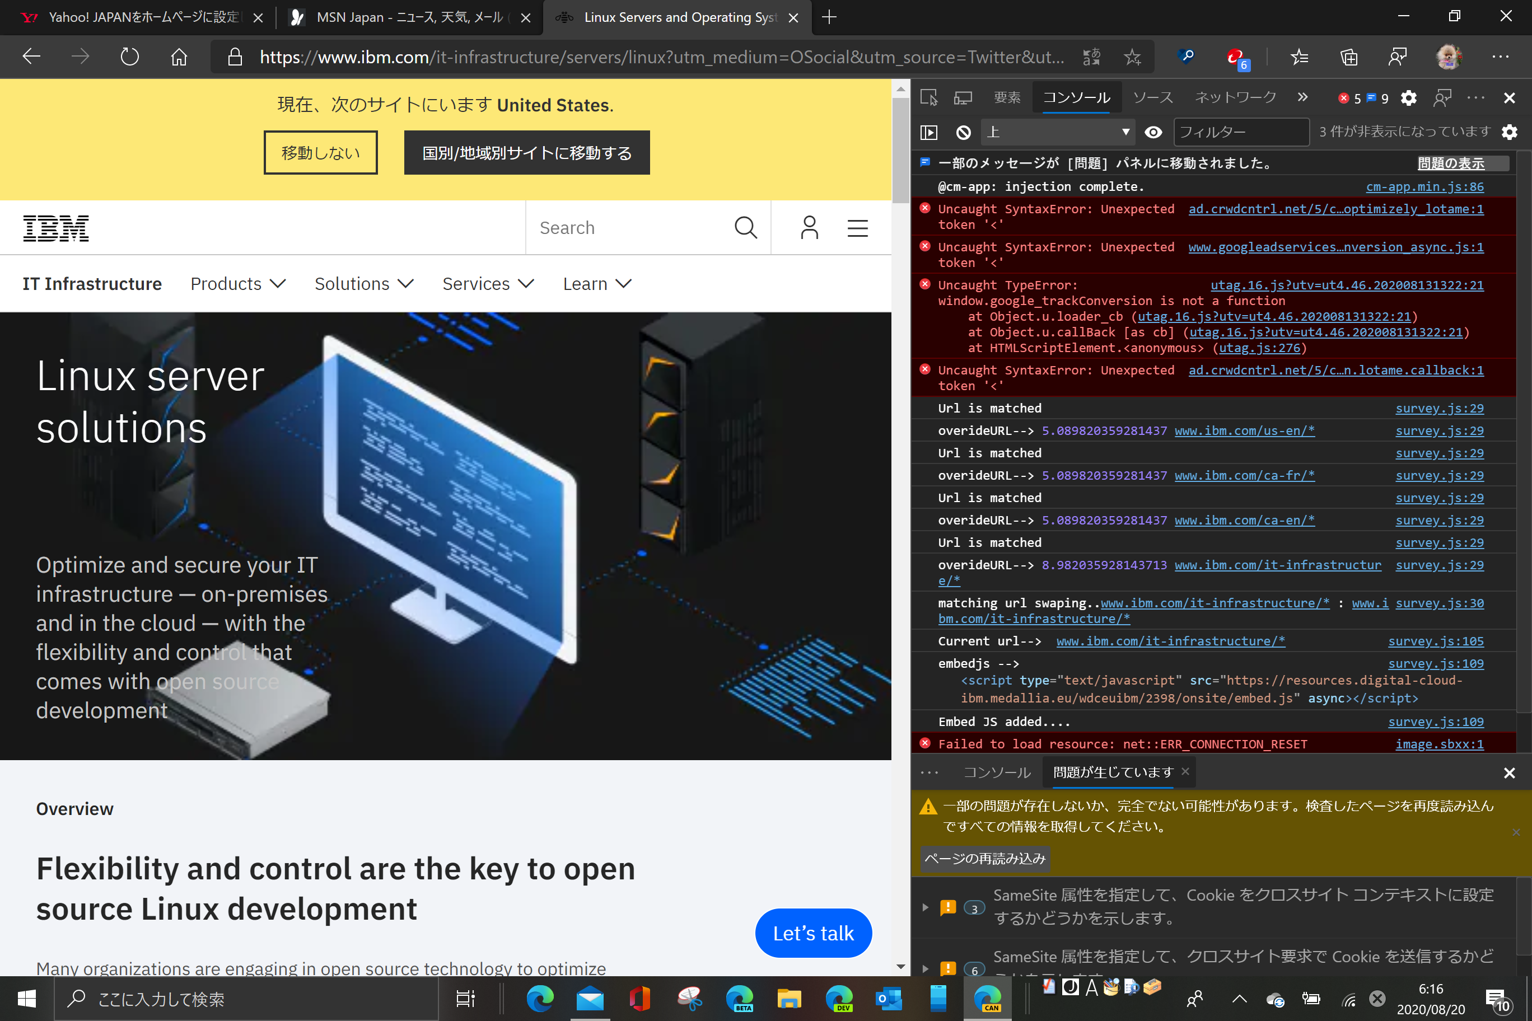Click the 問題の表示 link
The width and height of the screenshot is (1532, 1021).
click(x=1451, y=163)
